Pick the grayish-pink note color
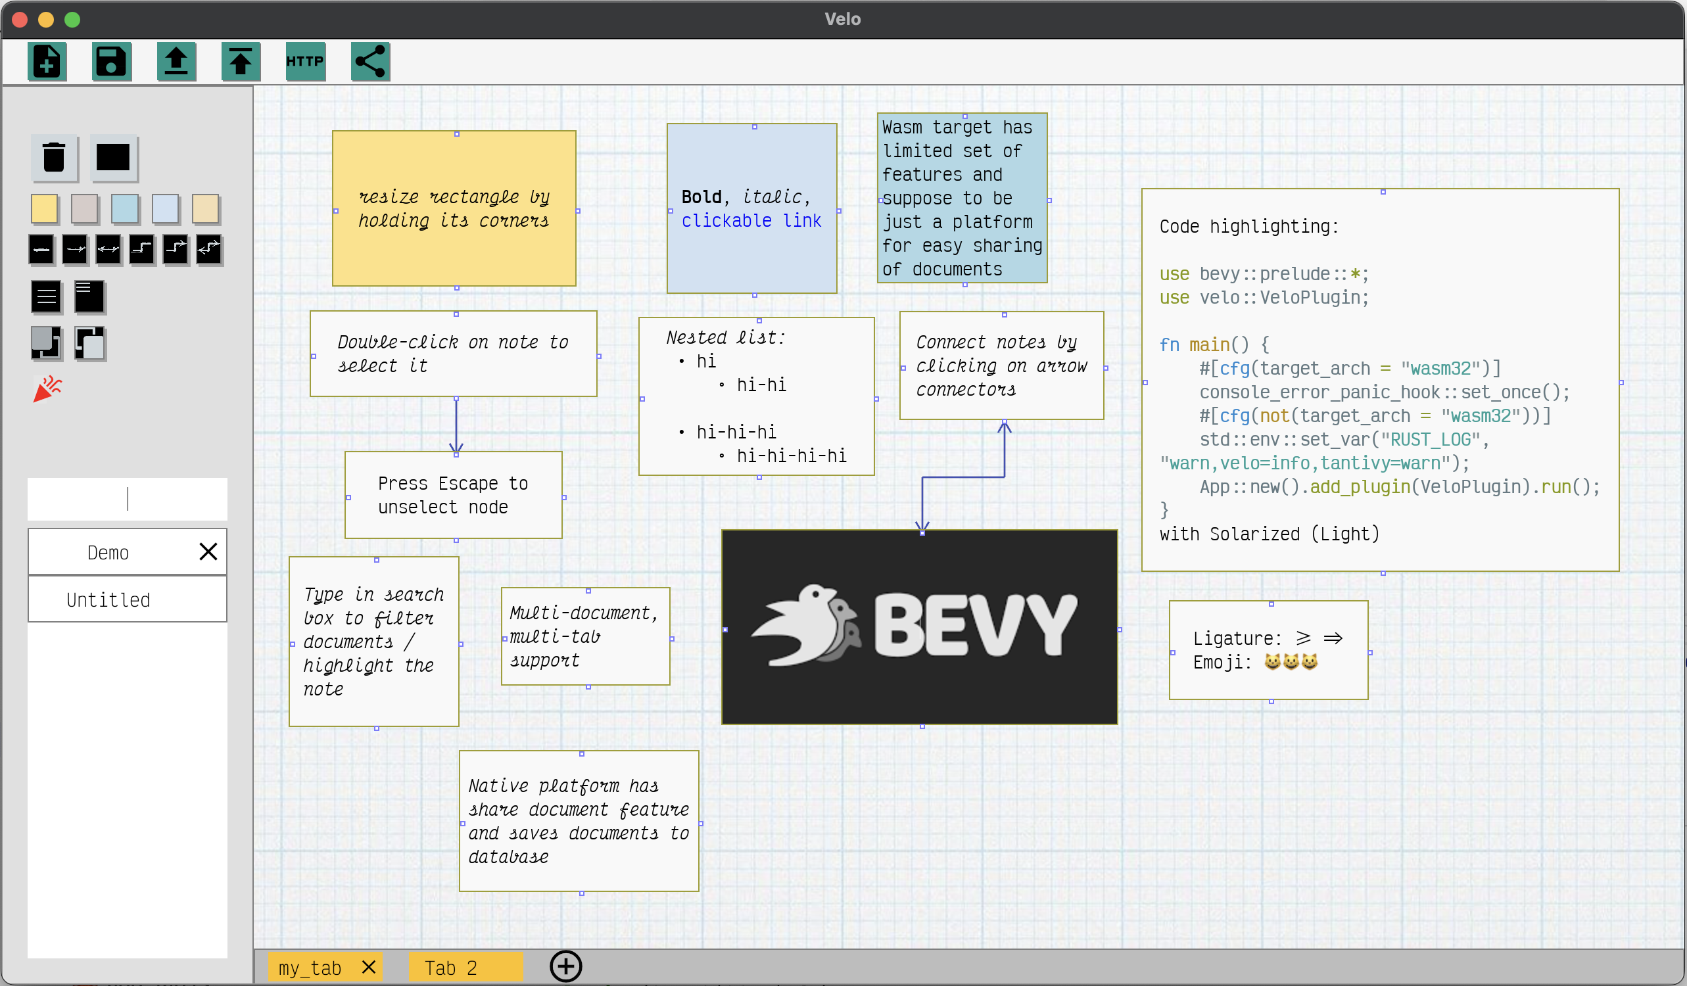1687x986 pixels. click(x=84, y=209)
